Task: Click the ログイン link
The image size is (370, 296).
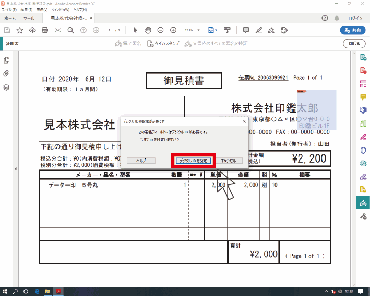Action: (355, 18)
